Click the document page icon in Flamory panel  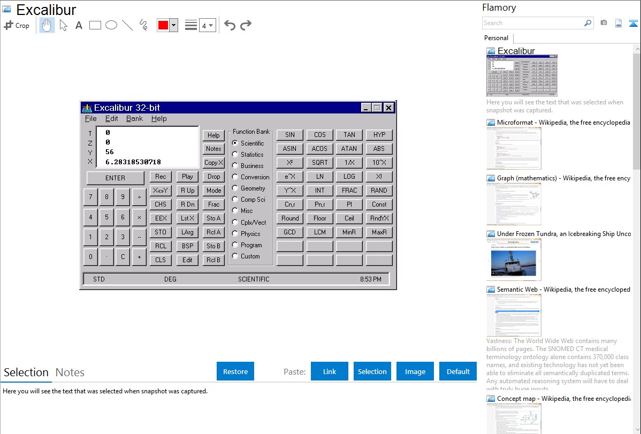pos(619,23)
